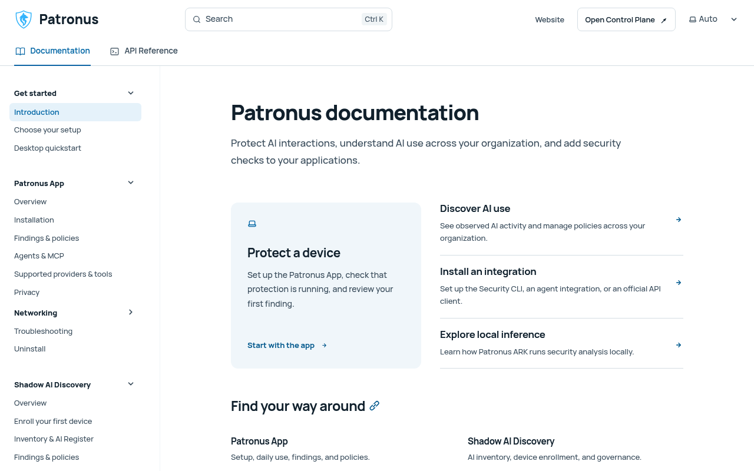Open the Install an integration card title
The width and height of the screenshot is (754, 471).
coord(488,271)
